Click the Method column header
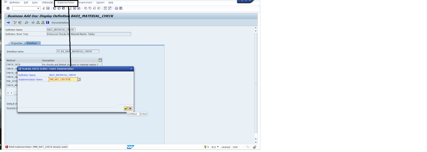Screen dimensions: 427x152 click(x=24, y=60)
